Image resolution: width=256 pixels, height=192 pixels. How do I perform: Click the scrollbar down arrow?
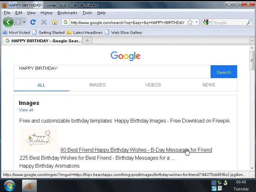pos(252,168)
